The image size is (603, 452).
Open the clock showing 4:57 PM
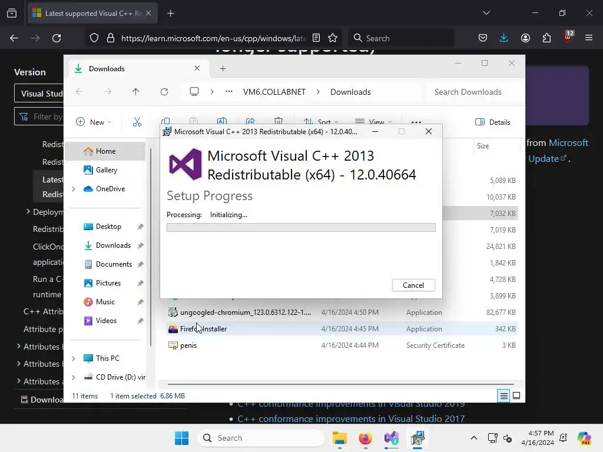tap(538, 438)
